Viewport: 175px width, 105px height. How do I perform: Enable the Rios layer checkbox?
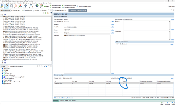[3, 72]
